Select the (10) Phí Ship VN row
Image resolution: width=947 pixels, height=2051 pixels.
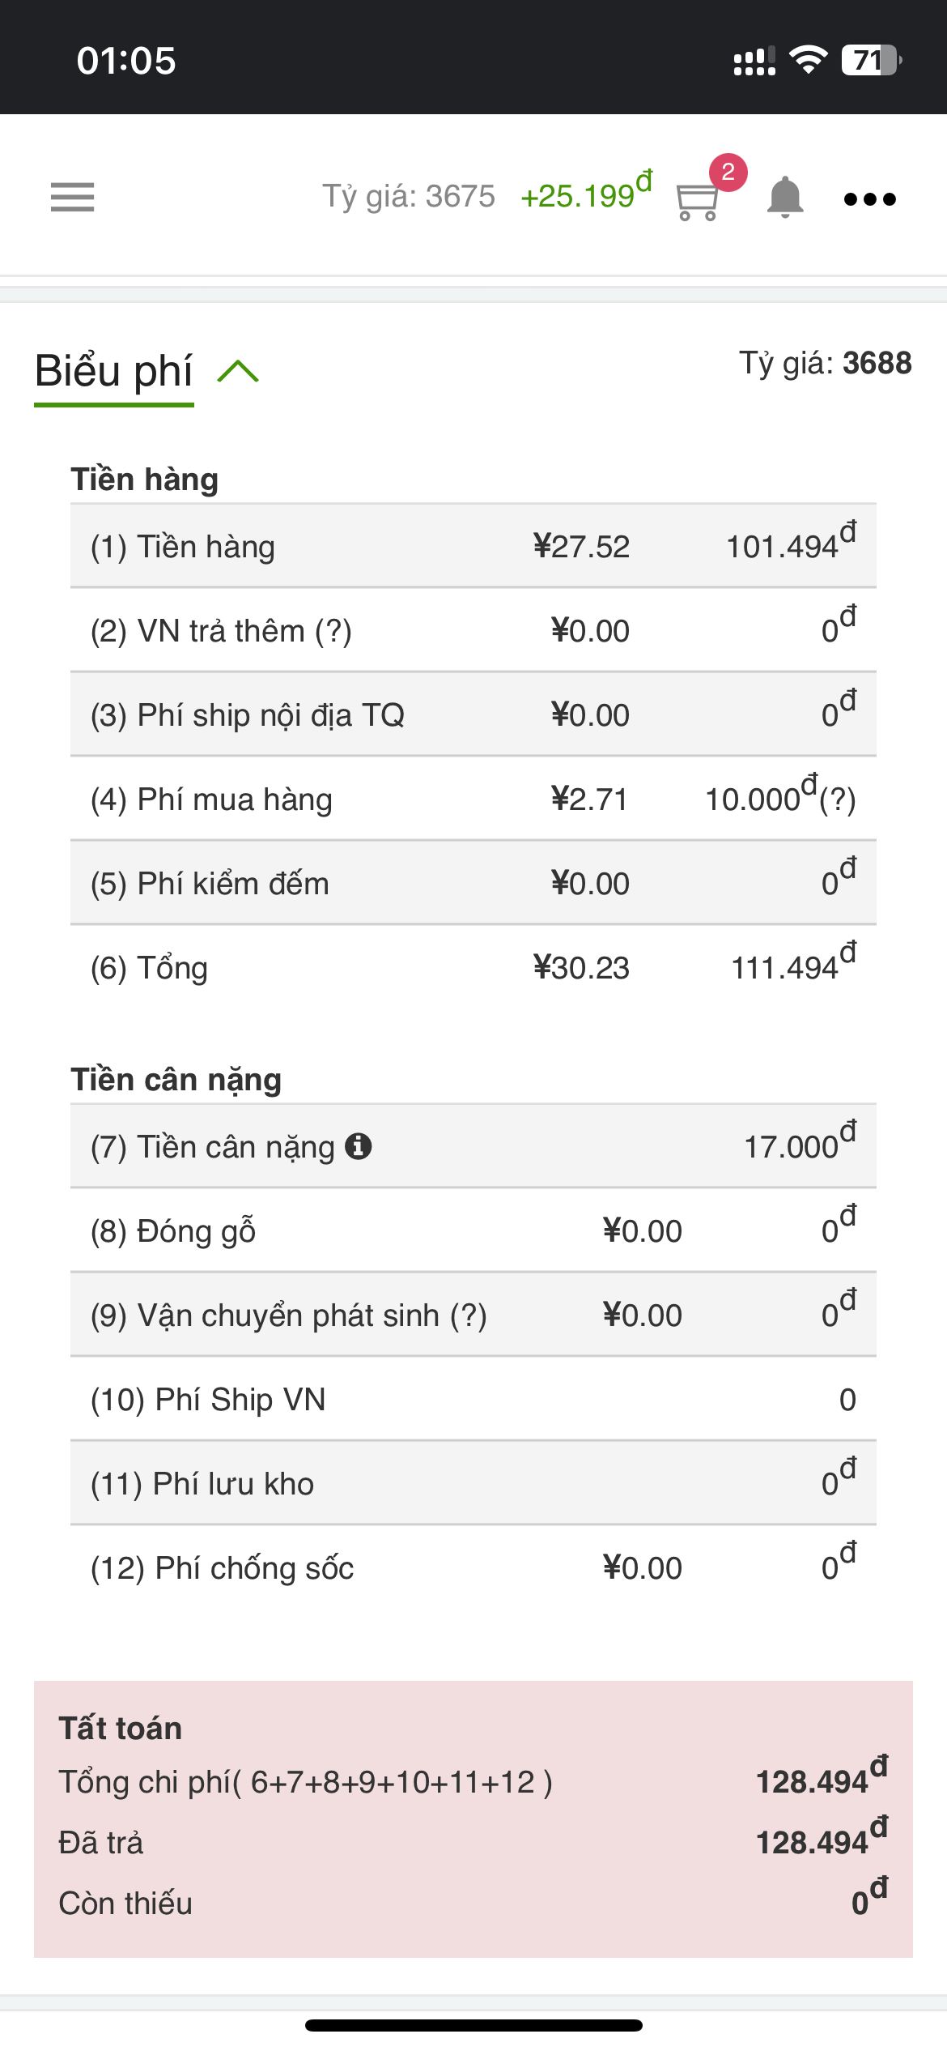coord(473,1400)
